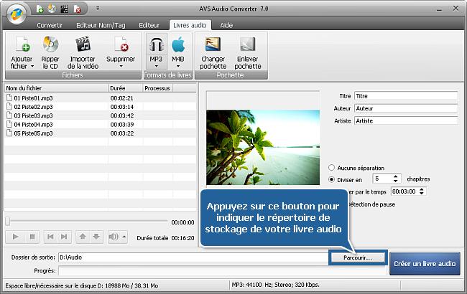Image resolution: width=467 pixels, height=294 pixels.
Task: Switch to the Convertir tab
Action: click(50, 24)
